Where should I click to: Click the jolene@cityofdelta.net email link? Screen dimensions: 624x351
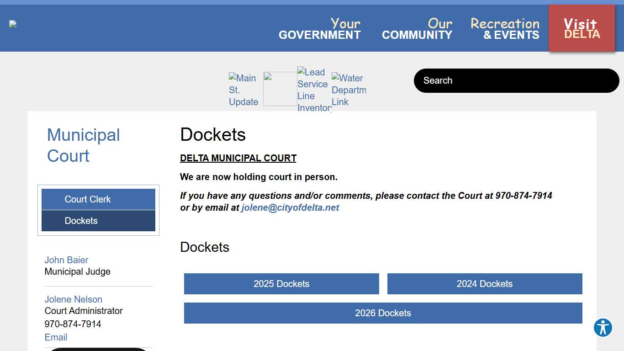click(x=290, y=207)
